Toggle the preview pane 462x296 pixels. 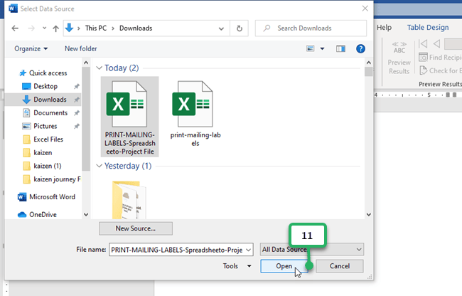[x=340, y=48]
